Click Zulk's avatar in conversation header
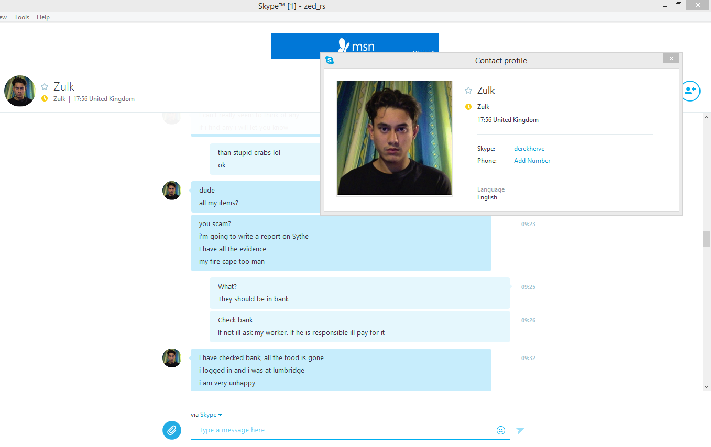711x447 pixels. coord(20,91)
